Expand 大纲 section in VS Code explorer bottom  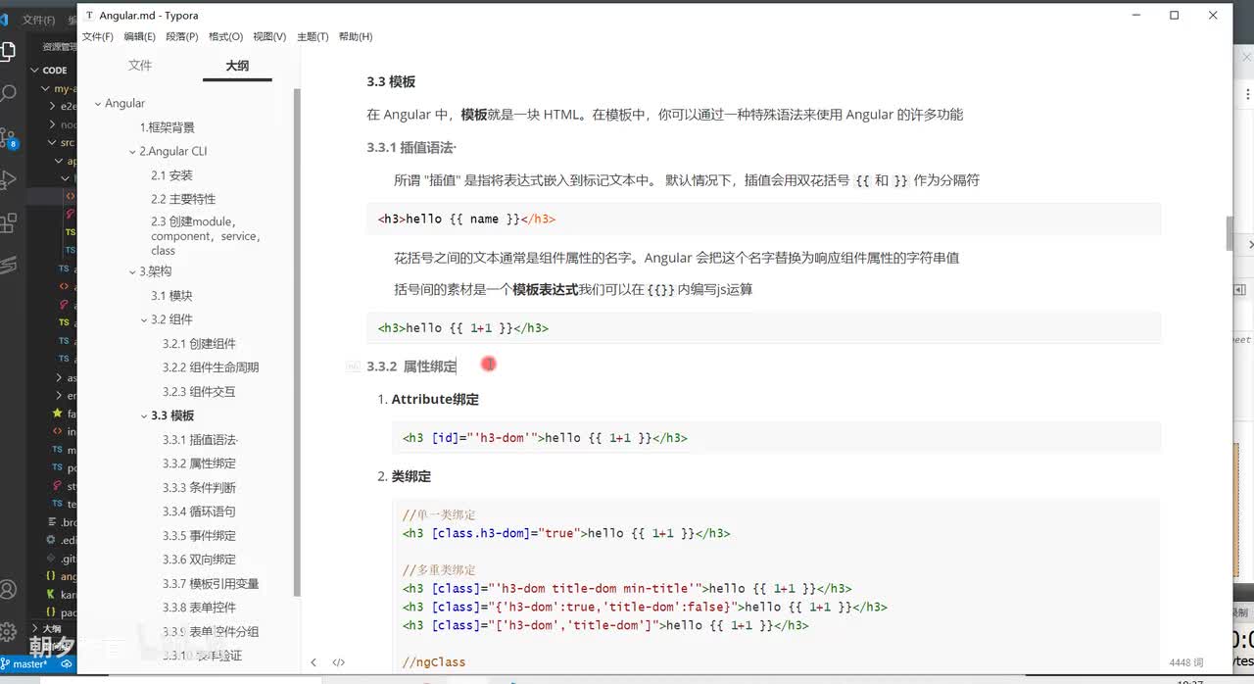[35, 629]
